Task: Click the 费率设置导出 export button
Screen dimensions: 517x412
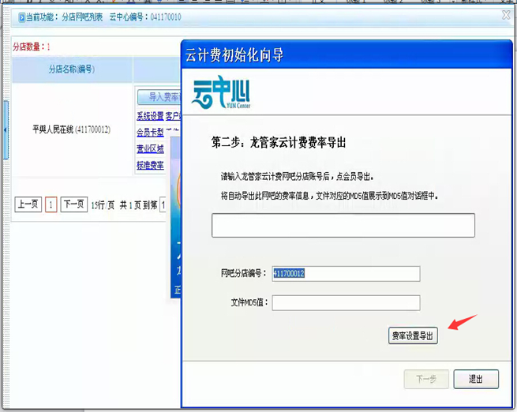Action: click(x=413, y=335)
